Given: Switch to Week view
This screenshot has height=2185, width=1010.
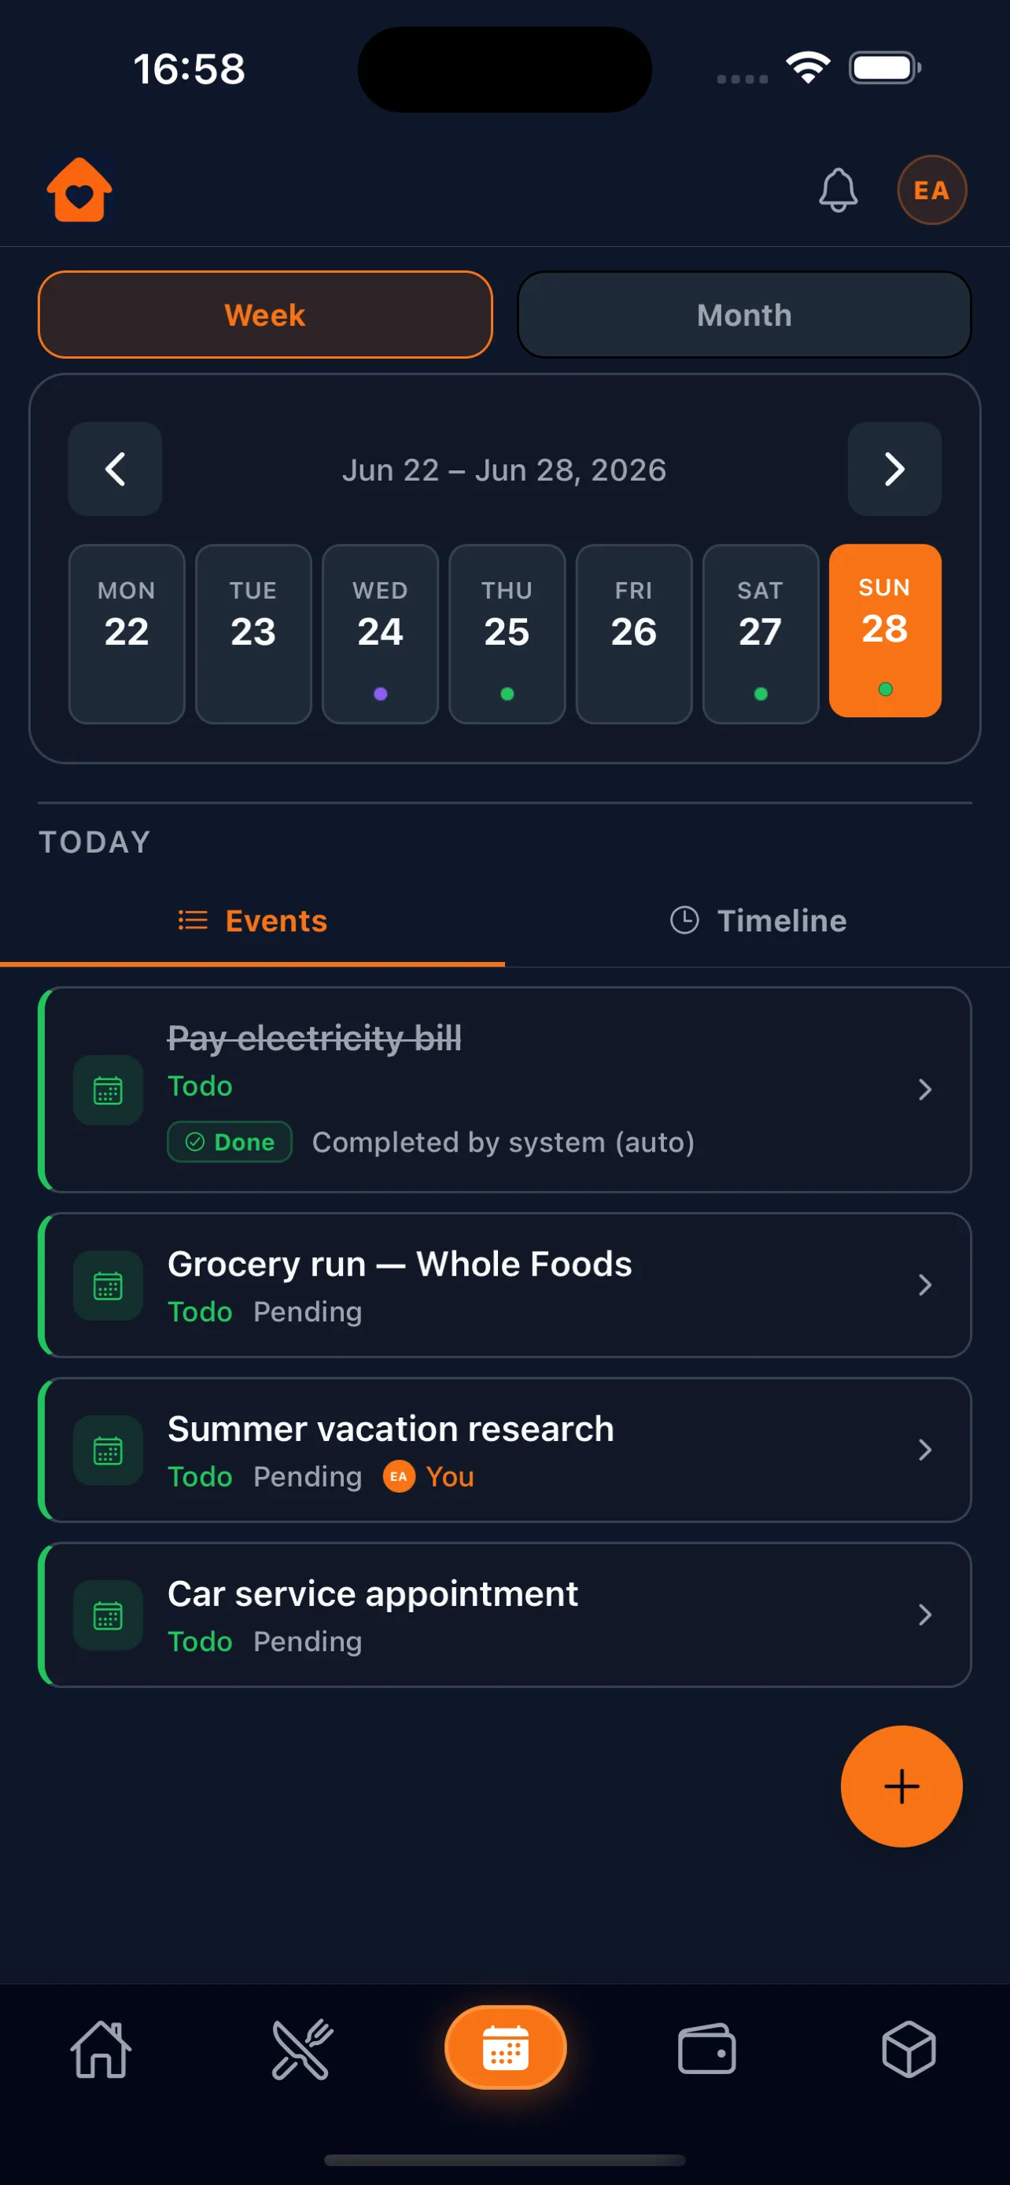Looking at the screenshot, I should click(x=265, y=315).
